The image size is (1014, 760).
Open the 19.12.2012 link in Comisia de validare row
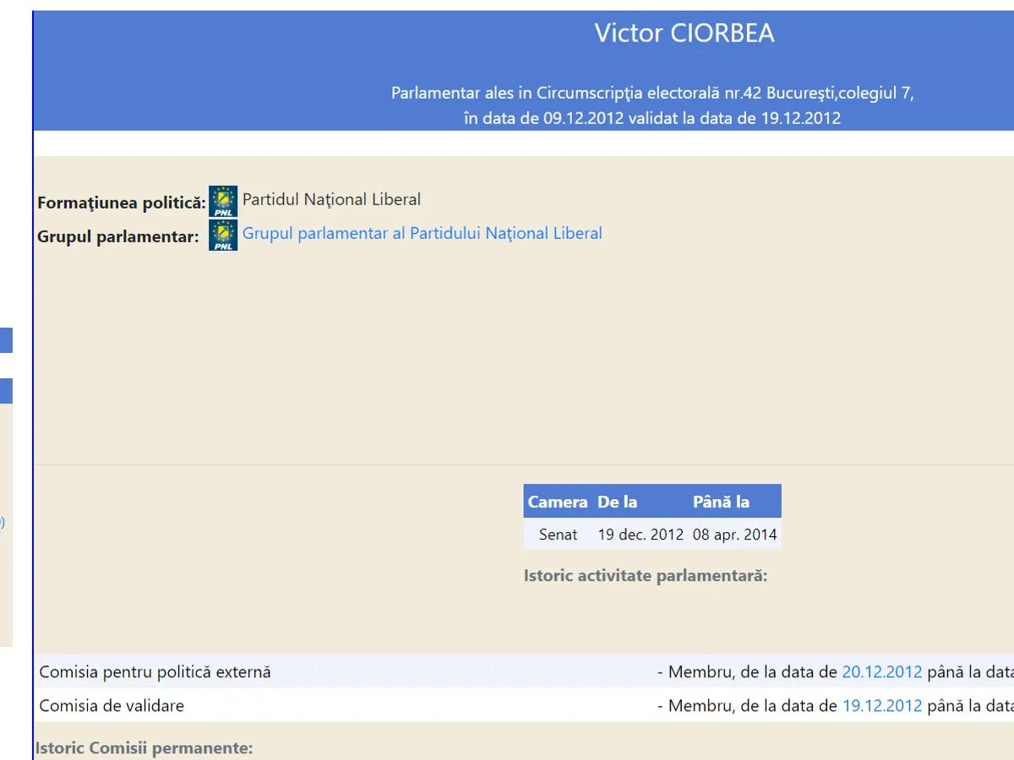881,706
